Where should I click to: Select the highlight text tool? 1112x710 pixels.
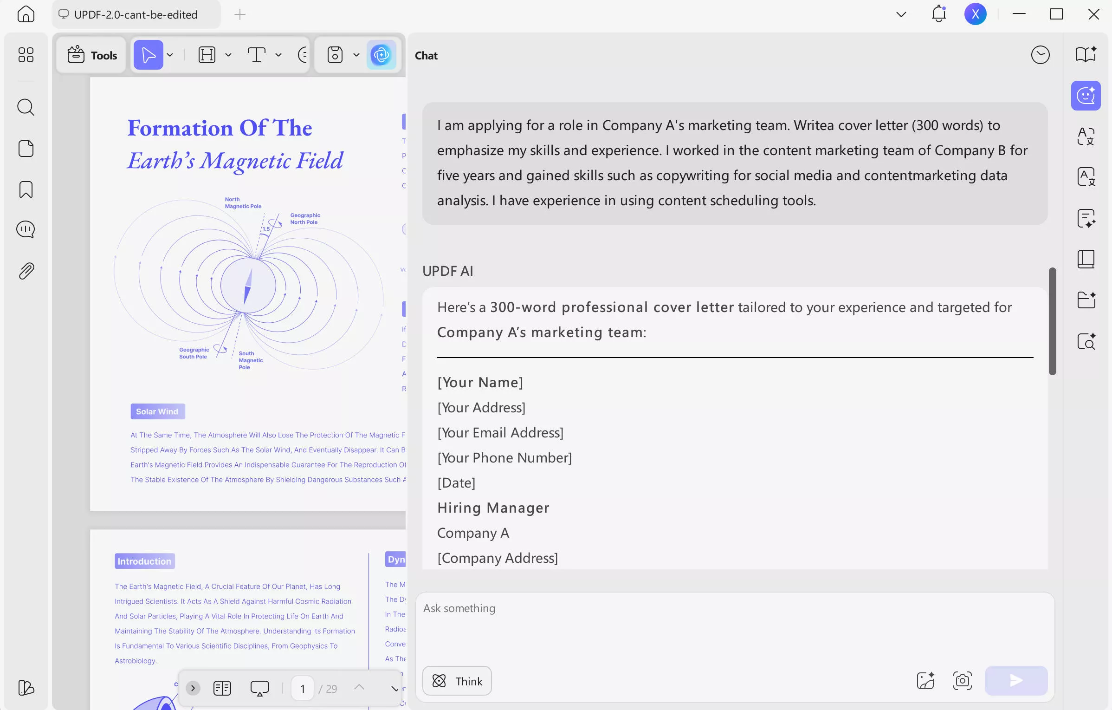207,55
